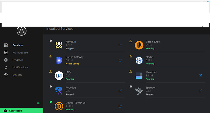Launch RoboSats external link icon
Screen dimensions: 210x113
pyautogui.click(x=120, y=91)
